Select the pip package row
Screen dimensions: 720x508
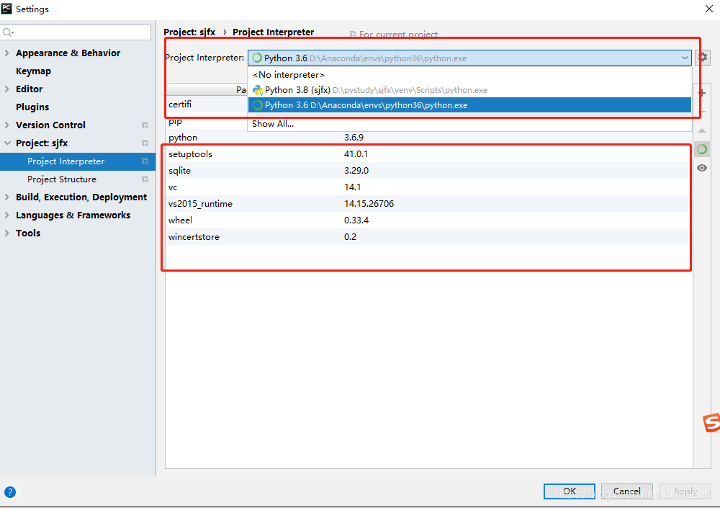tap(207, 122)
